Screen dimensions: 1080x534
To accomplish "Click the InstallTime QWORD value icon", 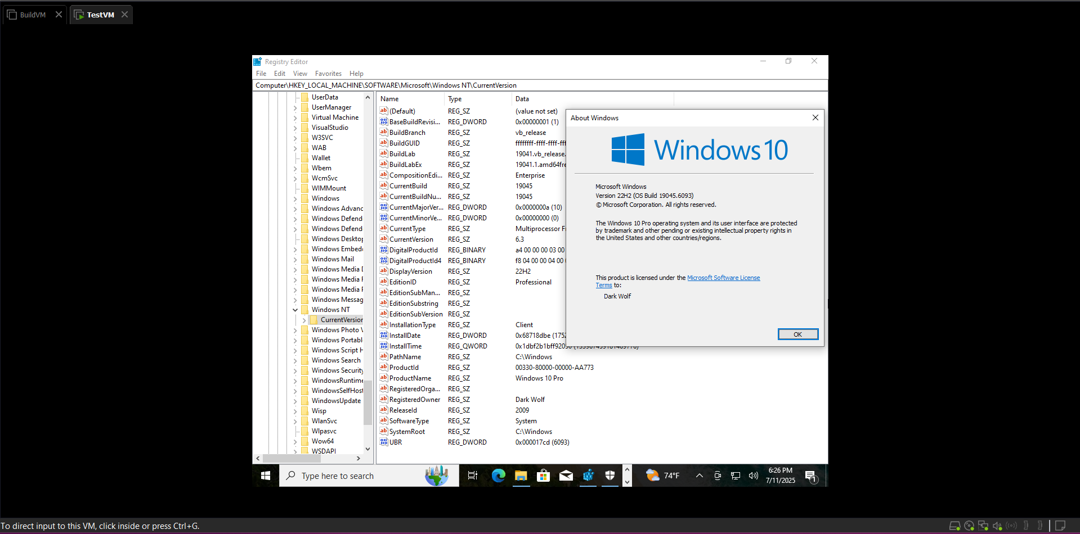I will [384, 346].
